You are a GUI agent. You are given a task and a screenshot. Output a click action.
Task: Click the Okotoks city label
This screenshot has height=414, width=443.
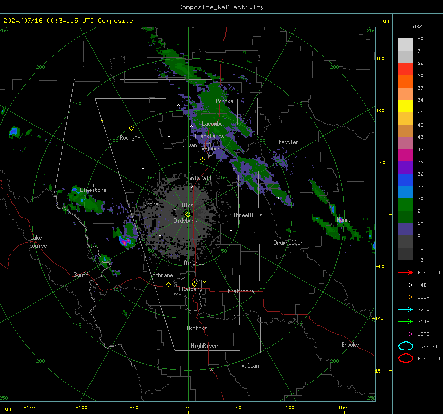[197, 328]
